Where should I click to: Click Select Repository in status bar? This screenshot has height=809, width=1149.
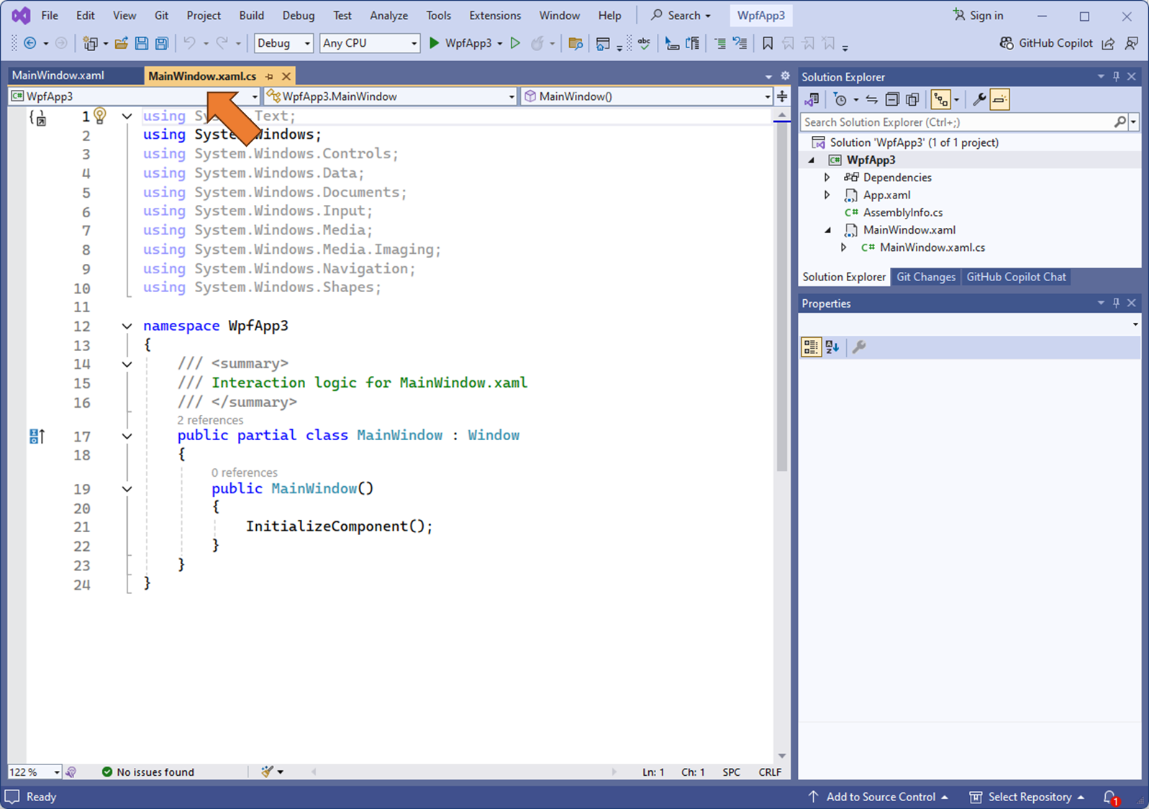coord(1027,797)
